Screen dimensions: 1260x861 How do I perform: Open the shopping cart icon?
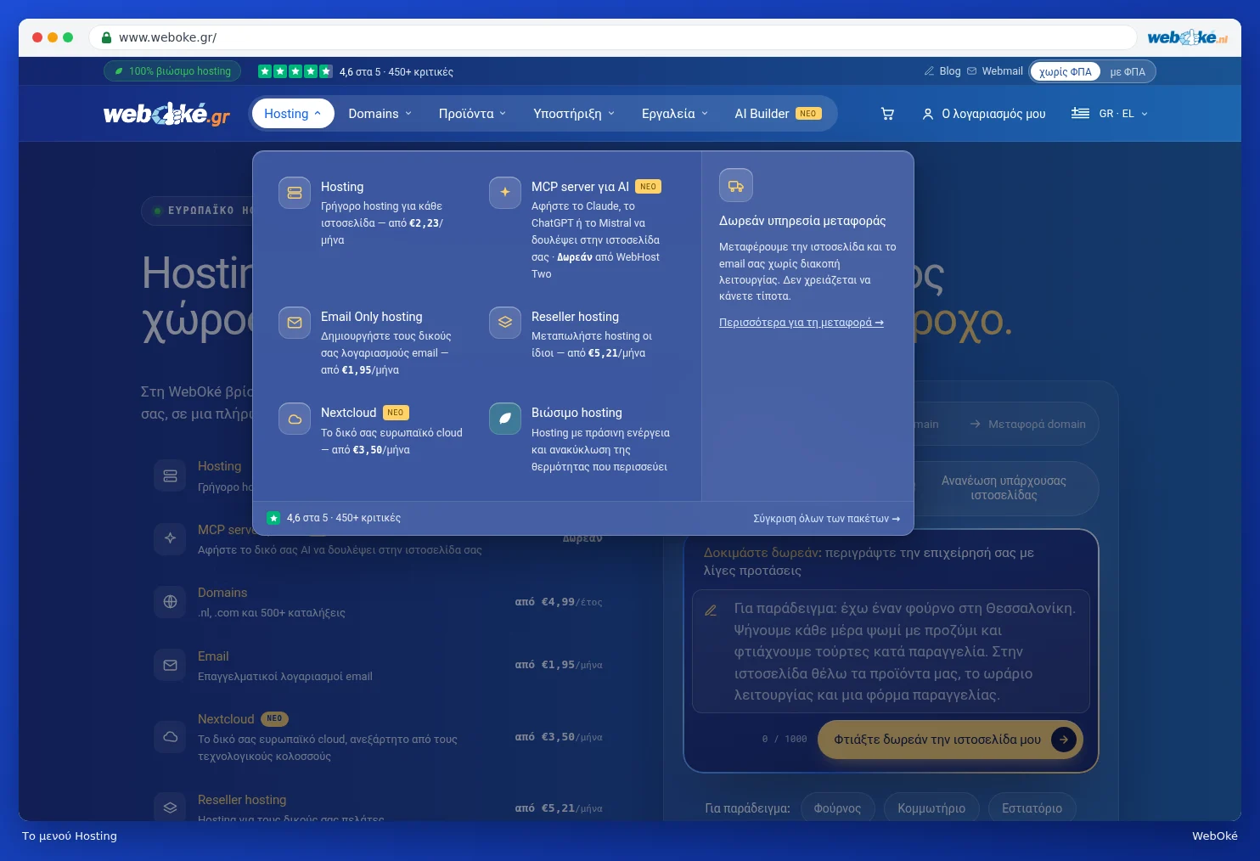[887, 114]
